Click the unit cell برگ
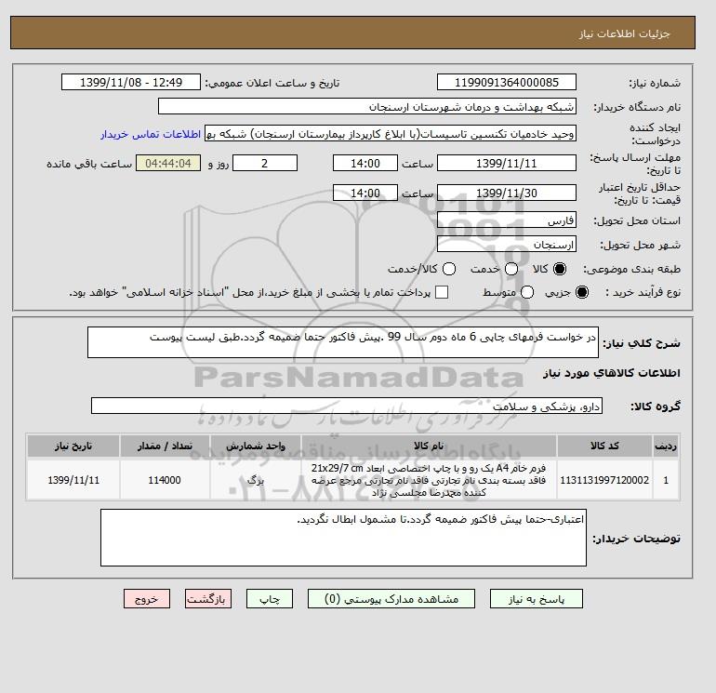Viewport: 716px width, 693px height. 256,480
